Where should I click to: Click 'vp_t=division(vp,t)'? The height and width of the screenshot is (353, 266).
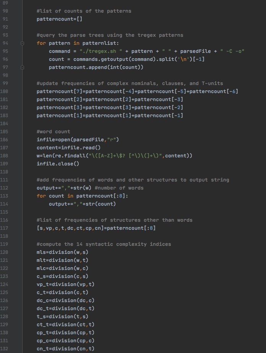[65, 284]
